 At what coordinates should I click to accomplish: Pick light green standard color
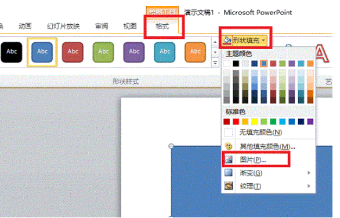click(x=264, y=121)
